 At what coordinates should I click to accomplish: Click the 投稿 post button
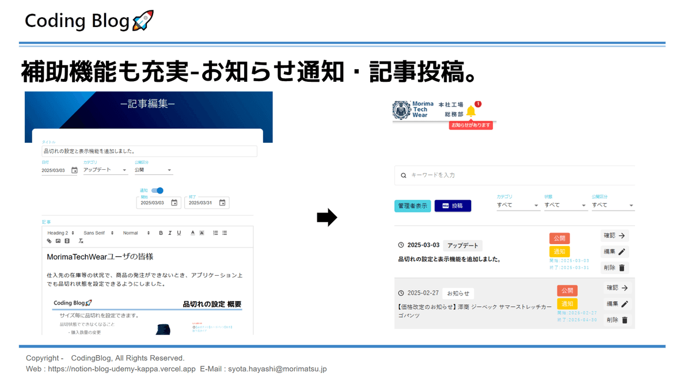(453, 206)
